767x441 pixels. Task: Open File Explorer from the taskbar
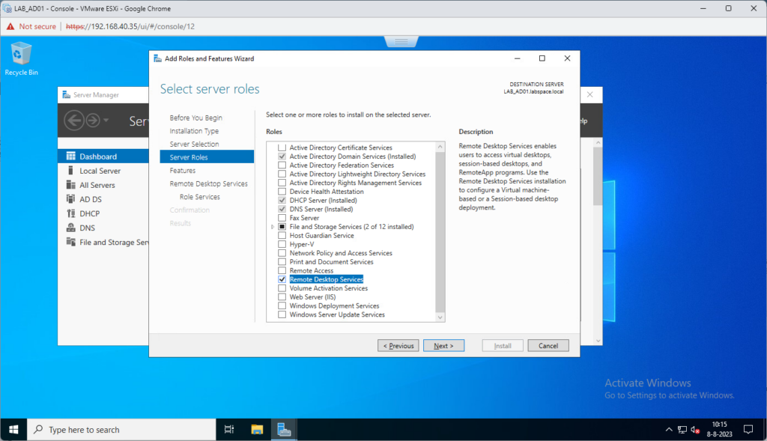[x=257, y=429]
